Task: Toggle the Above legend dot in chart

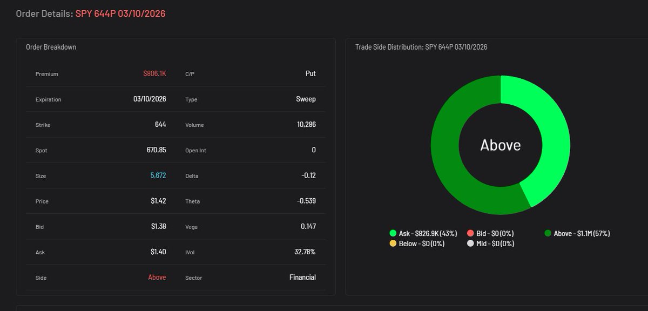Action: (x=548, y=233)
